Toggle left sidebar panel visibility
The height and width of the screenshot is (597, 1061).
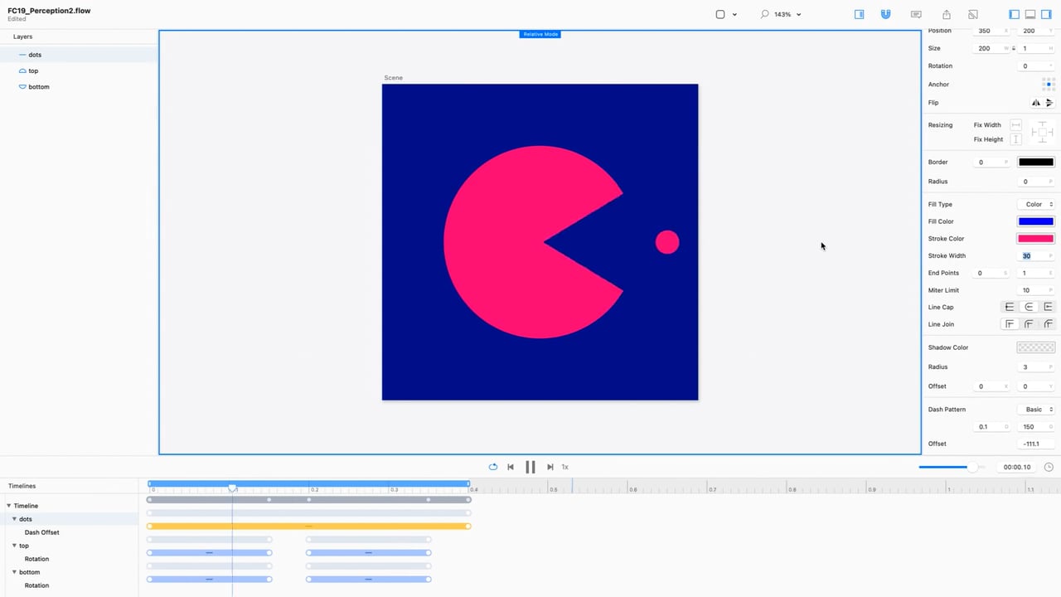(x=1014, y=14)
